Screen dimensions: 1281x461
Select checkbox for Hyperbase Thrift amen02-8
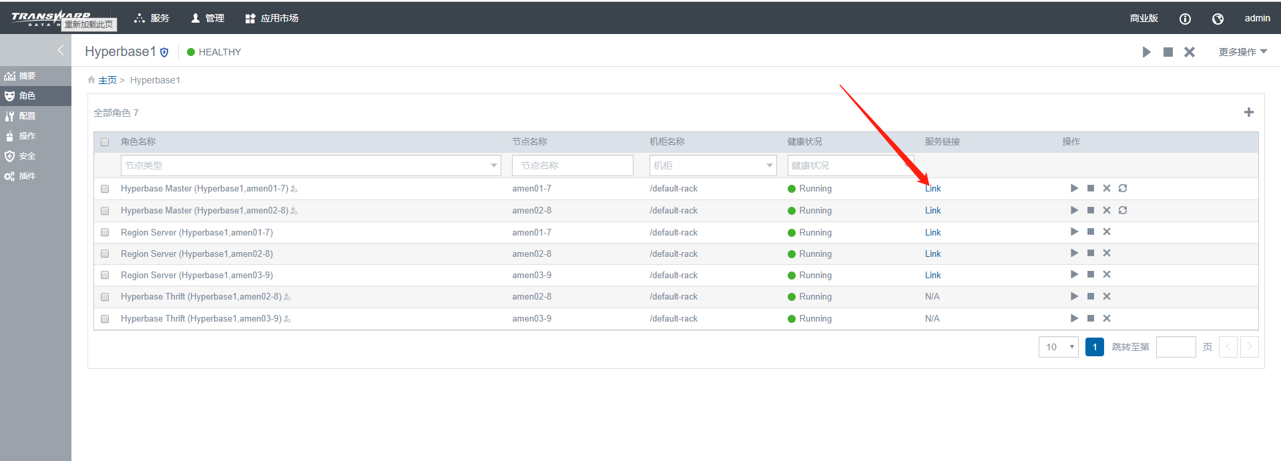coord(105,297)
